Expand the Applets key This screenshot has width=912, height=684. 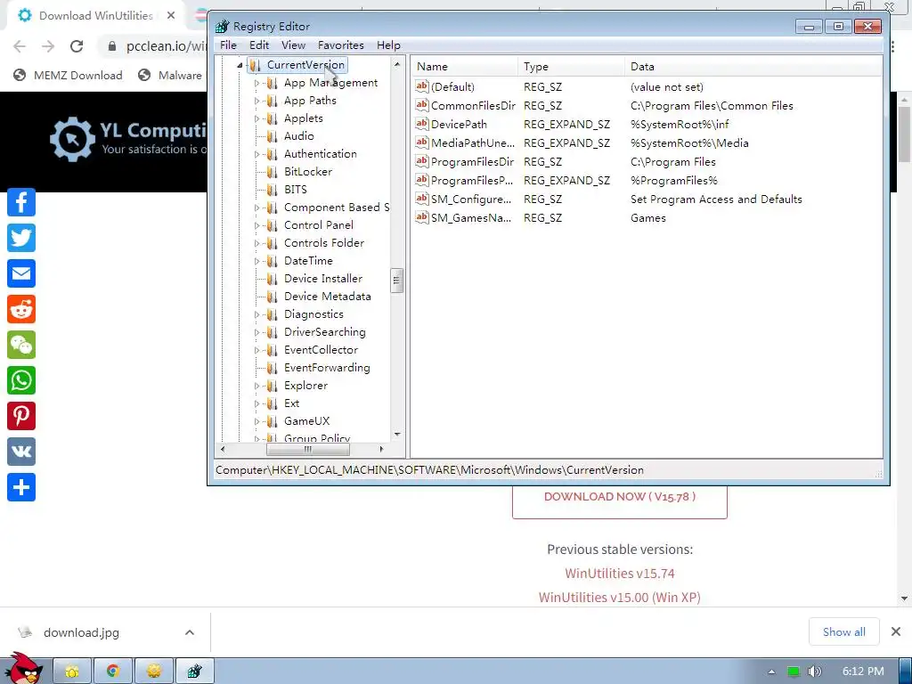click(x=256, y=118)
